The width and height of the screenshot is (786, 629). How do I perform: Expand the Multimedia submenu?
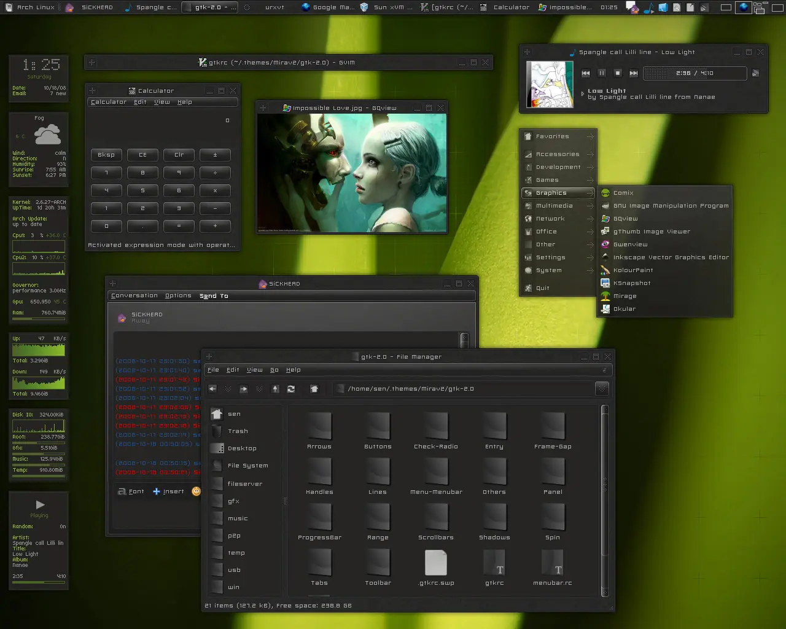558,206
